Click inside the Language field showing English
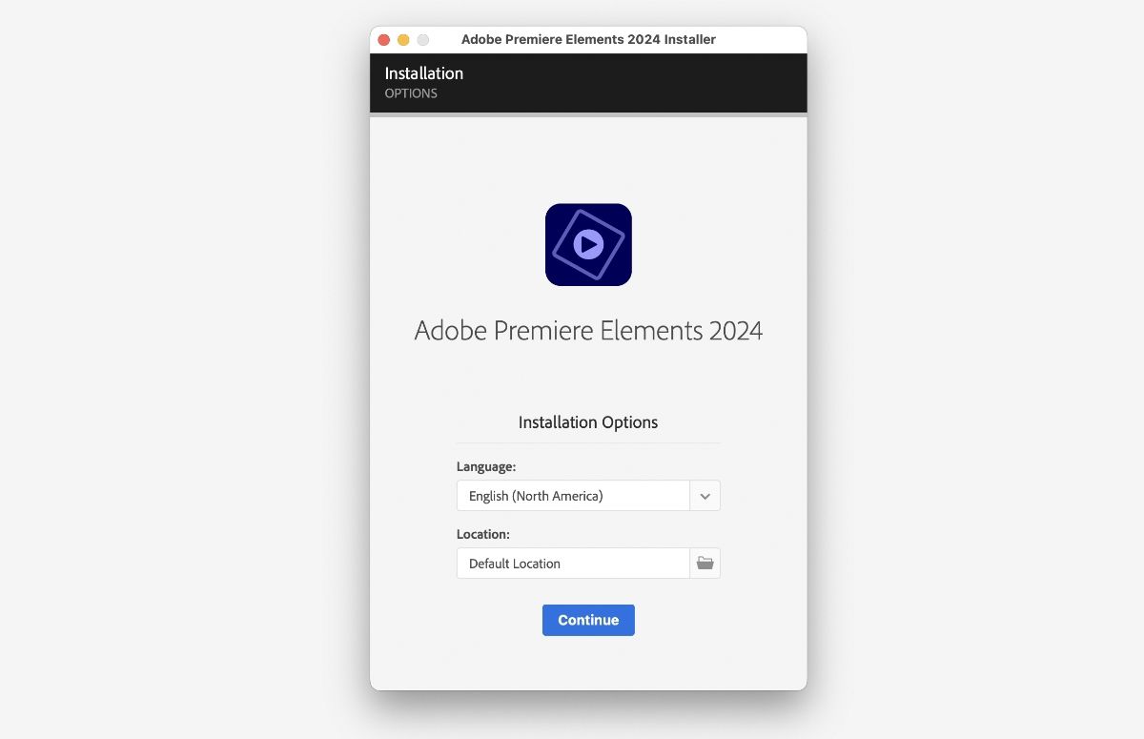 pos(572,495)
